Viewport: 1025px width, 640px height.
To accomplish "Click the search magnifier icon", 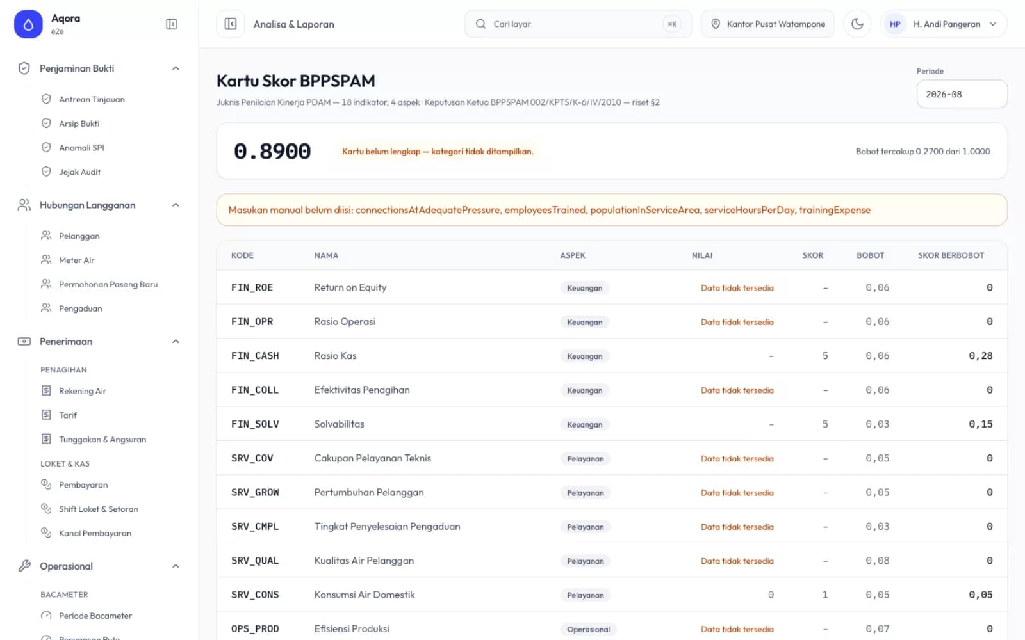I will click(480, 24).
